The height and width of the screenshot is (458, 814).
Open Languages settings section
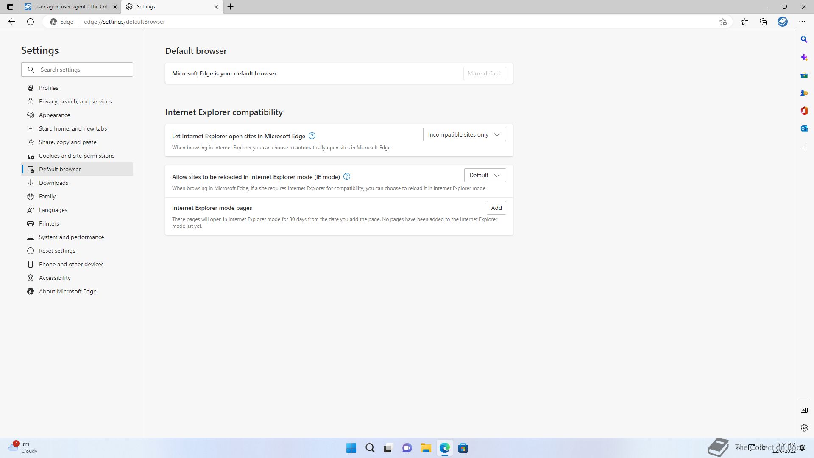[x=77, y=210]
